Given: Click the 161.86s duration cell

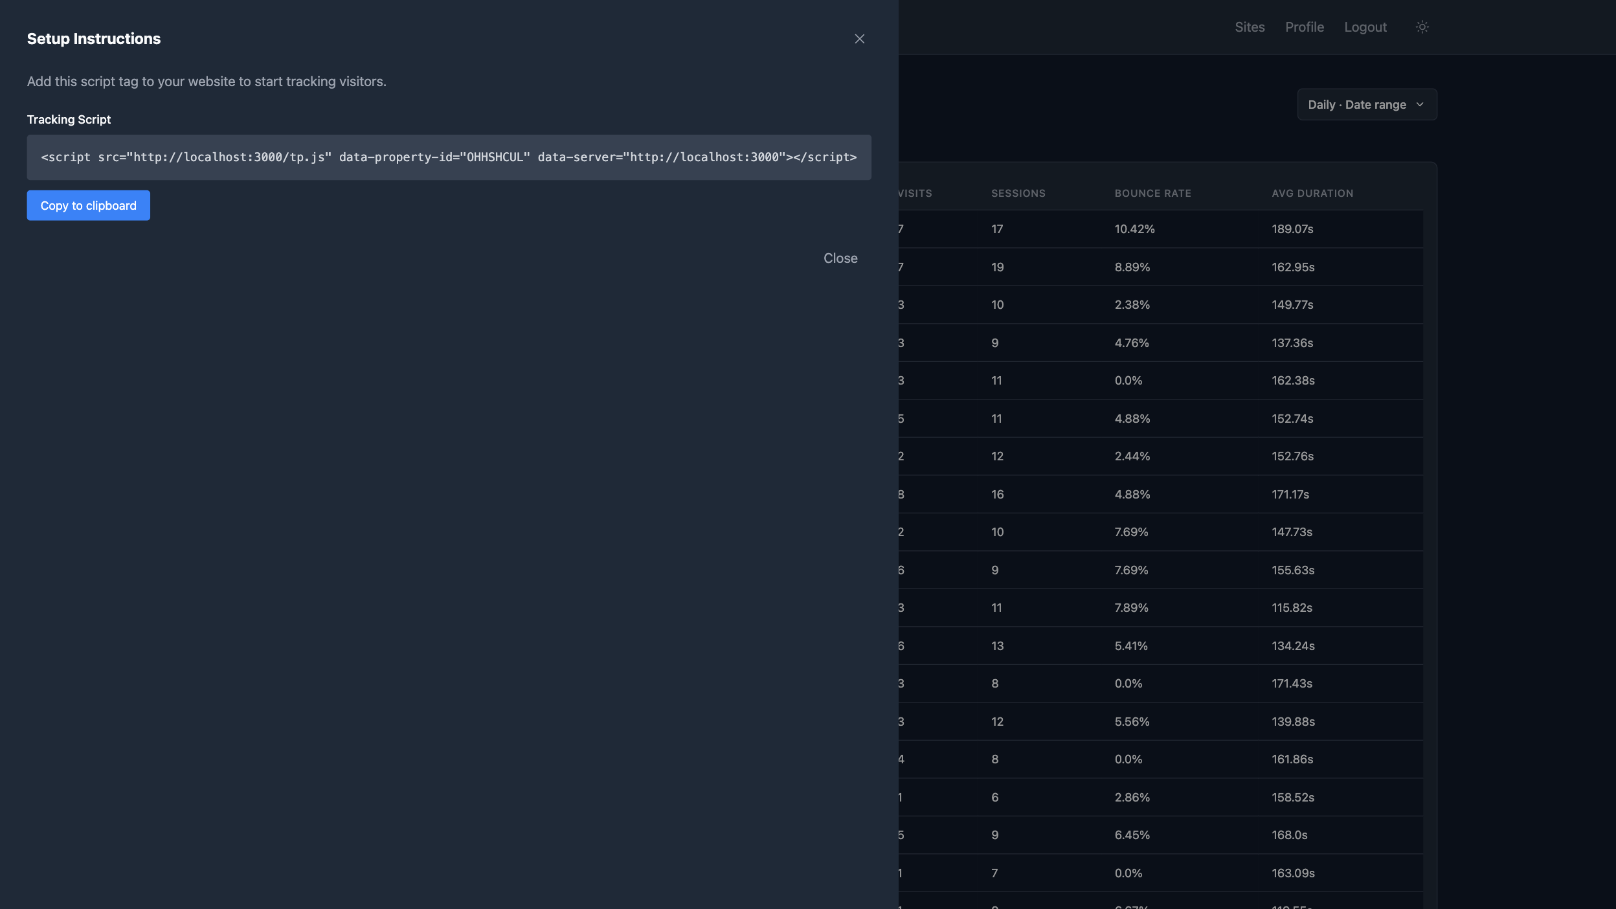Looking at the screenshot, I should pyautogui.click(x=1292, y=759).
